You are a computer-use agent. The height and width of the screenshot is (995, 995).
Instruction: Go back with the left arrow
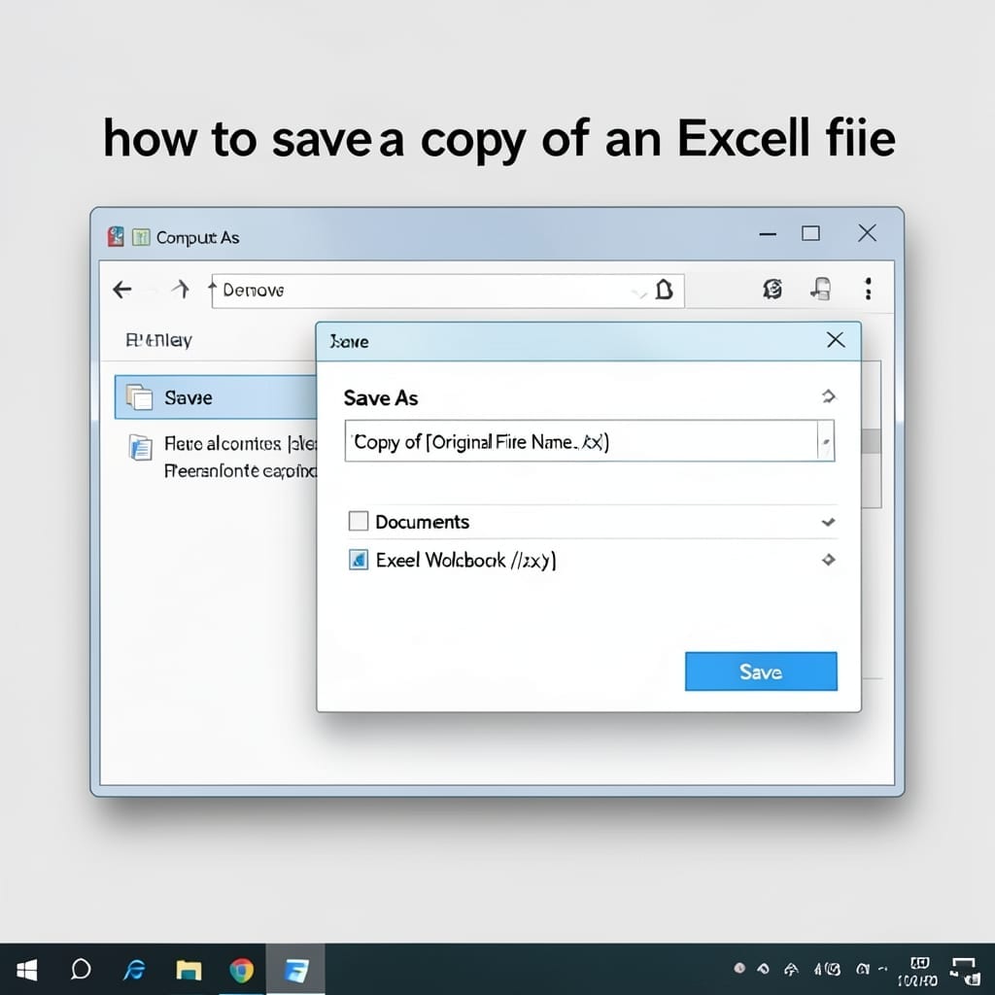coord(121,290)
